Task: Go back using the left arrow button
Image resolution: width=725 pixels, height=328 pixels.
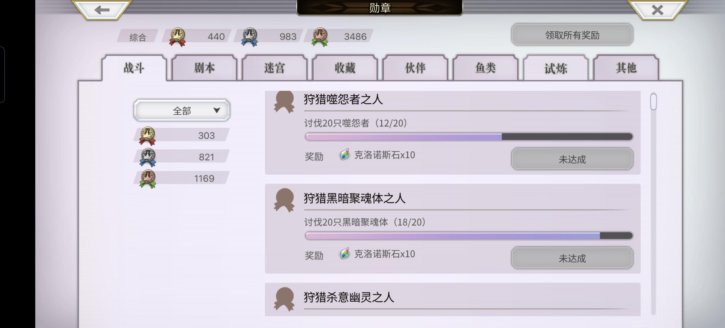Action: [x=102, y=10]
